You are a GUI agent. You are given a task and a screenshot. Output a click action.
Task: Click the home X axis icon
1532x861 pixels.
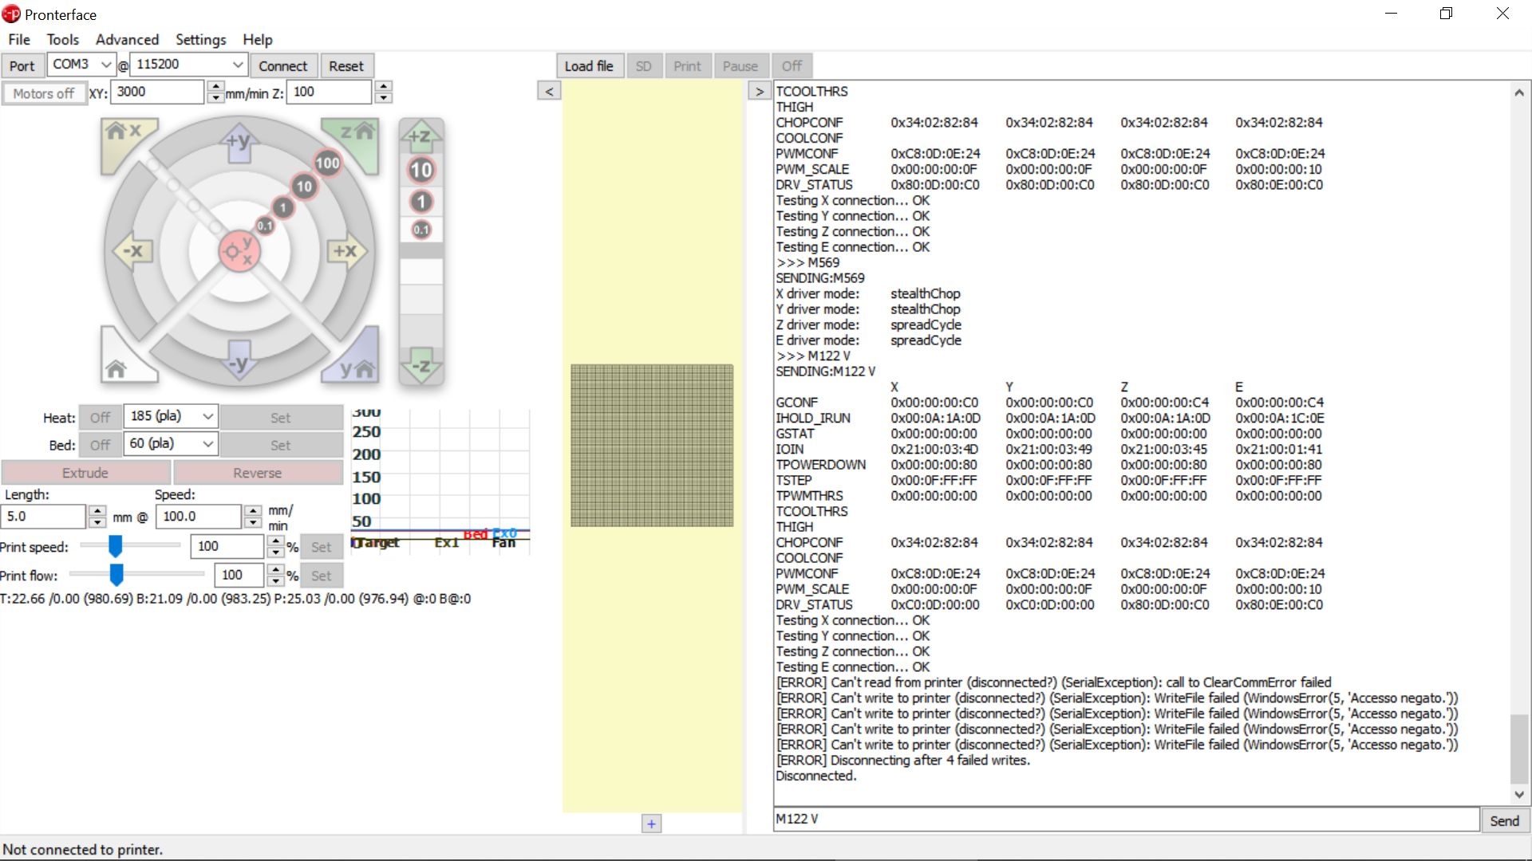point(123,136)
